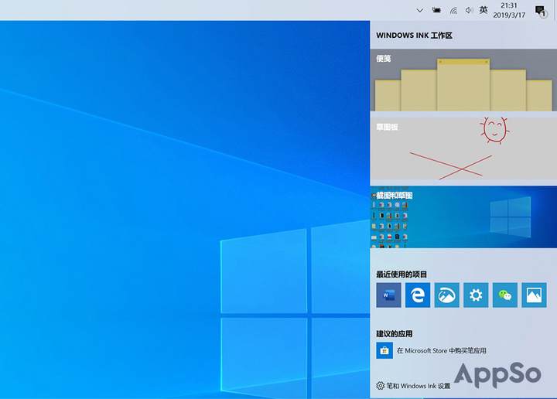The height and width of the screenshot is (399, 557).
Task: Click the 最近使用的项目 heading
Action: click(x=402, y=275)
